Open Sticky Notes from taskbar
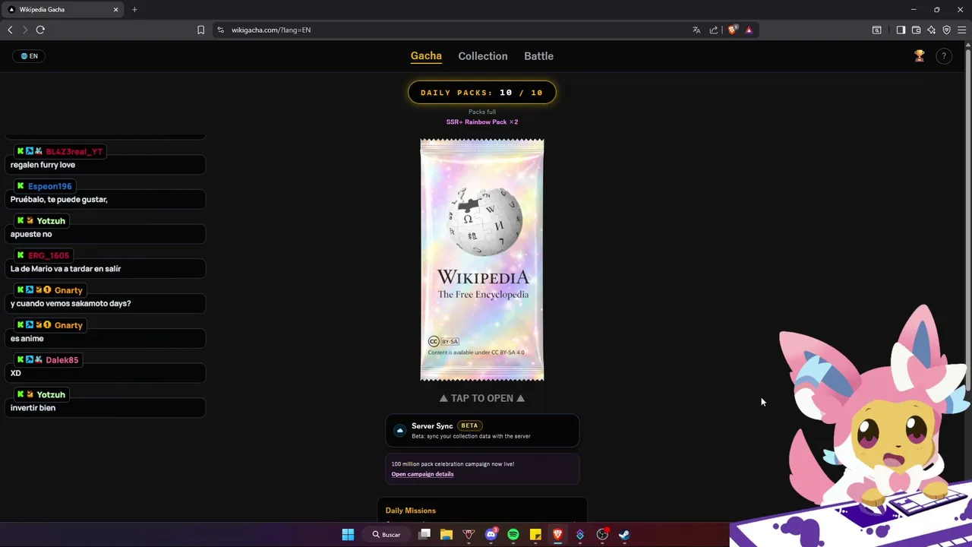The width and height of the screenshot is (972, 547). [x=535, y=535]
